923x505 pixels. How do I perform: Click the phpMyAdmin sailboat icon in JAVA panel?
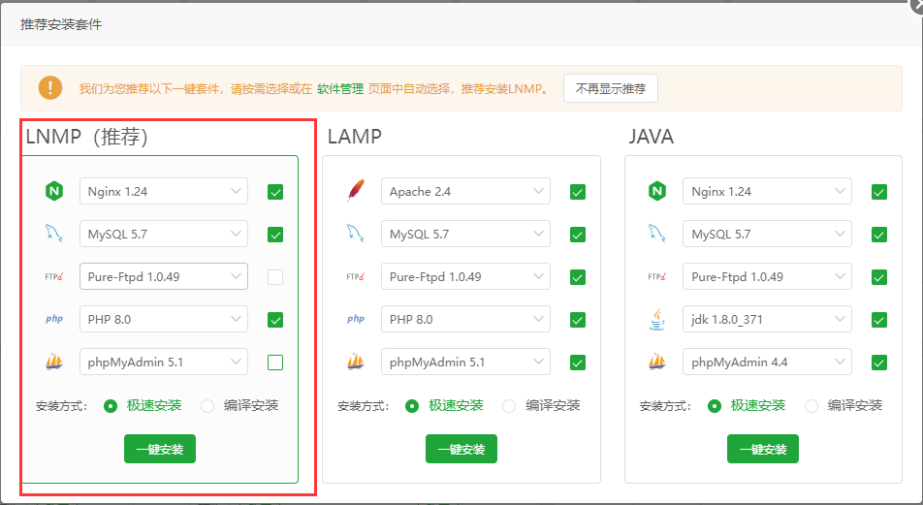coord(657,362)
